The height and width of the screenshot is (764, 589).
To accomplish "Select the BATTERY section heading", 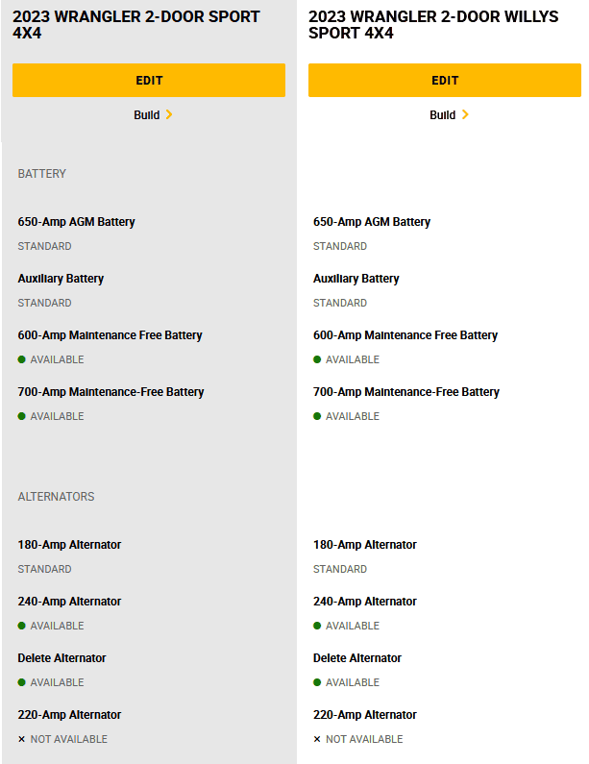I will click(x=42, y=173).
